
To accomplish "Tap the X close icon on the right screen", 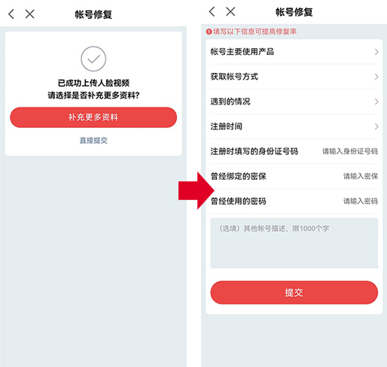I will (x=230, y=11).
